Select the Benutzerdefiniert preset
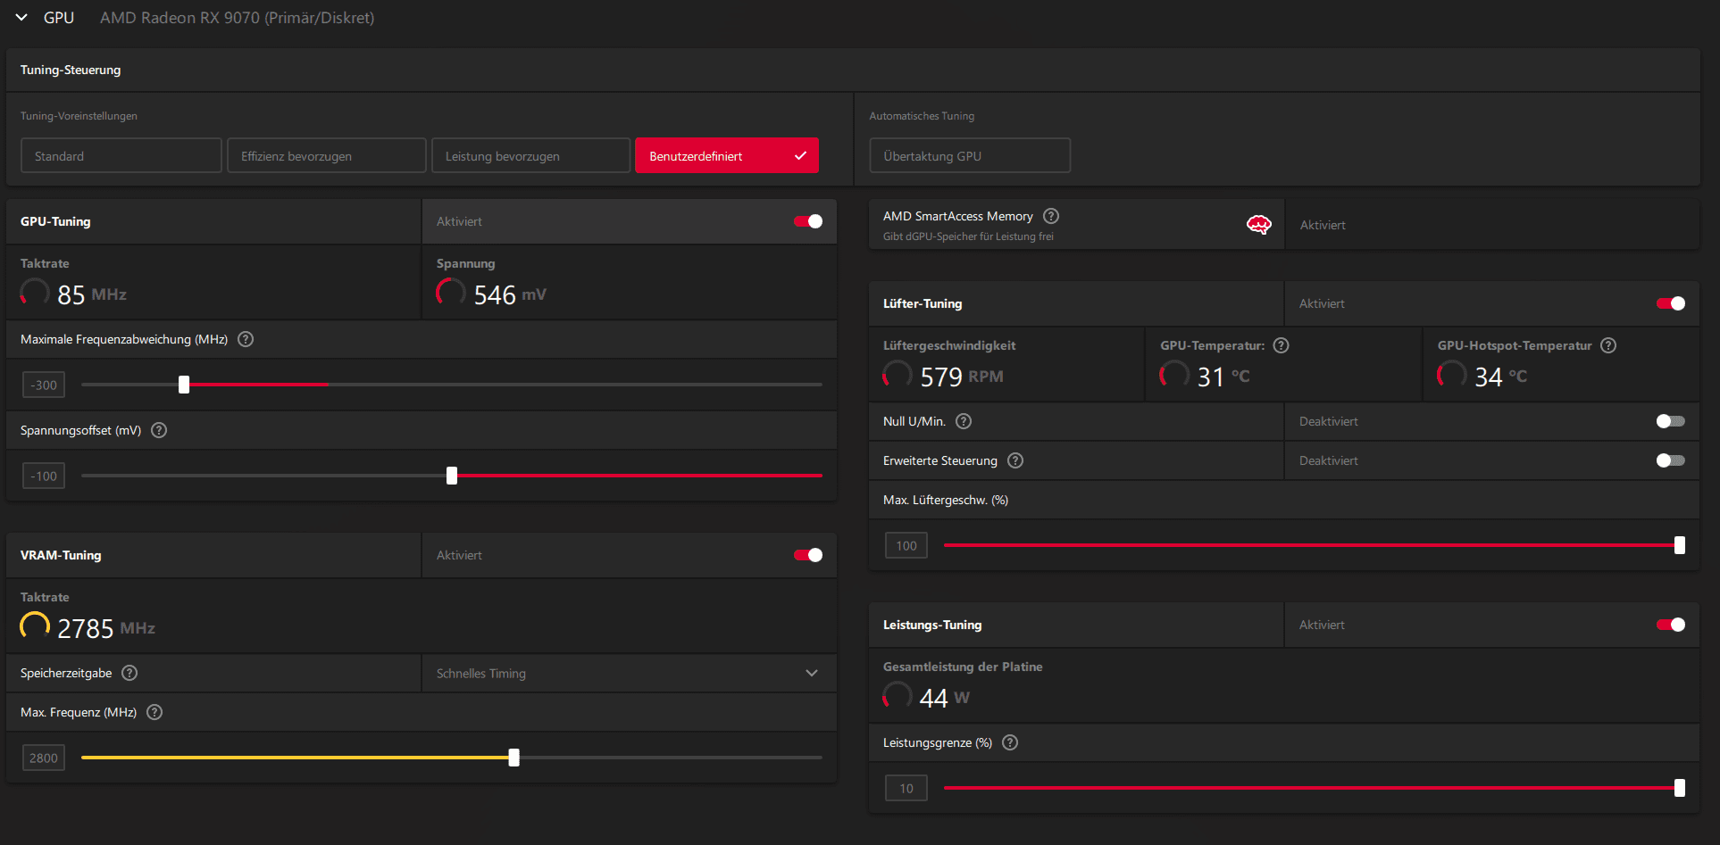The image size is (1720, 845). 727,155
